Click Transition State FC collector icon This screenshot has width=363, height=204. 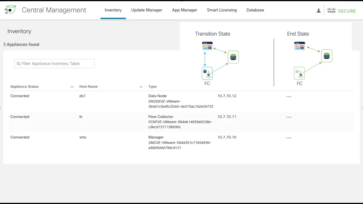207,73
